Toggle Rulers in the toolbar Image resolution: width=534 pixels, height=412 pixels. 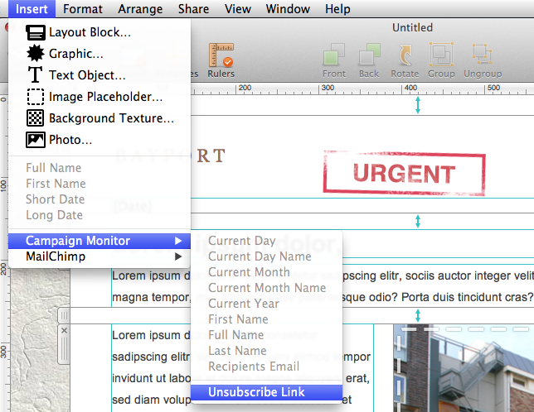[x=221, y=60]
